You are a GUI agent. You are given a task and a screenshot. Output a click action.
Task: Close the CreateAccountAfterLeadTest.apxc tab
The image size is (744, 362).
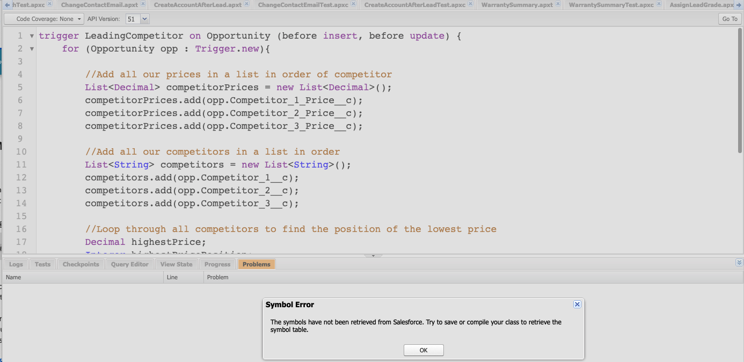point(470,4)
